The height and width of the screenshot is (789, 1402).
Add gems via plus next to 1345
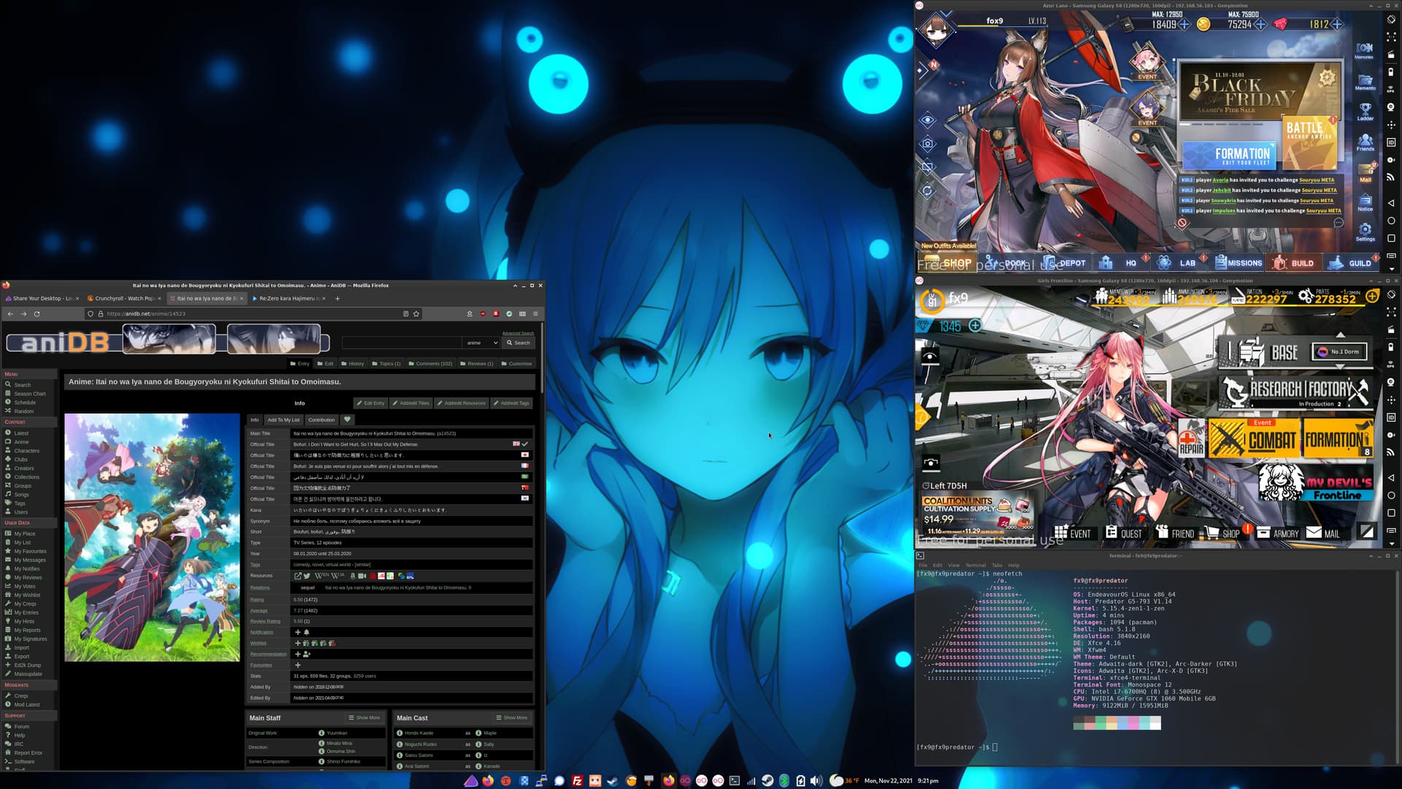[975, 326]
